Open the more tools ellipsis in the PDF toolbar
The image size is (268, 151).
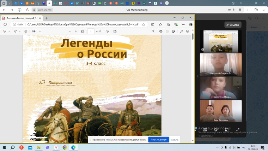(40, 31)
